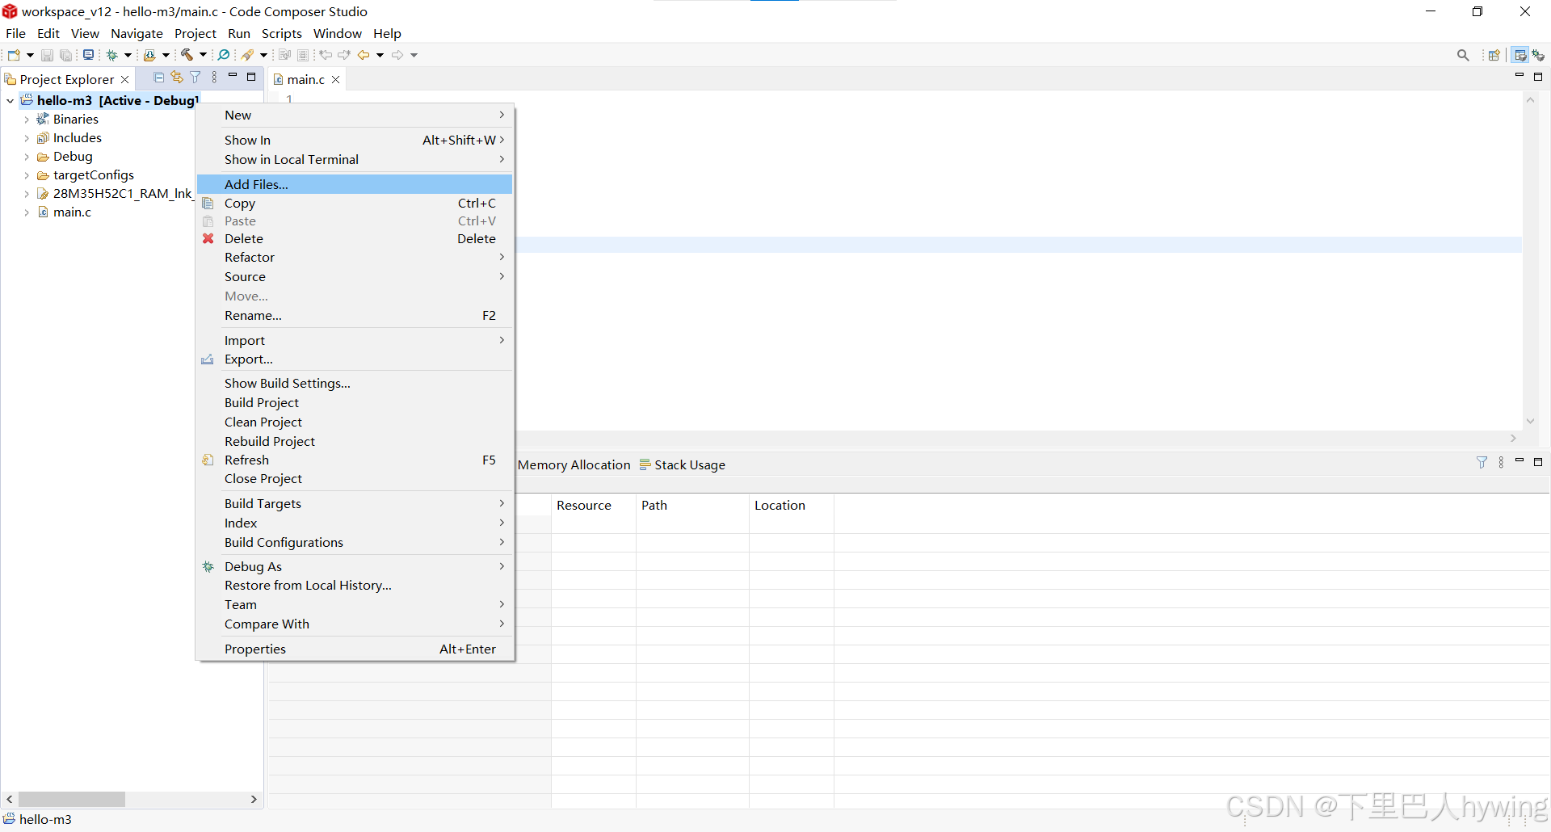Click the search magnifier icon at top right
The width and height of the screenshot is (1551, 832).
(x=1463, y=55)
